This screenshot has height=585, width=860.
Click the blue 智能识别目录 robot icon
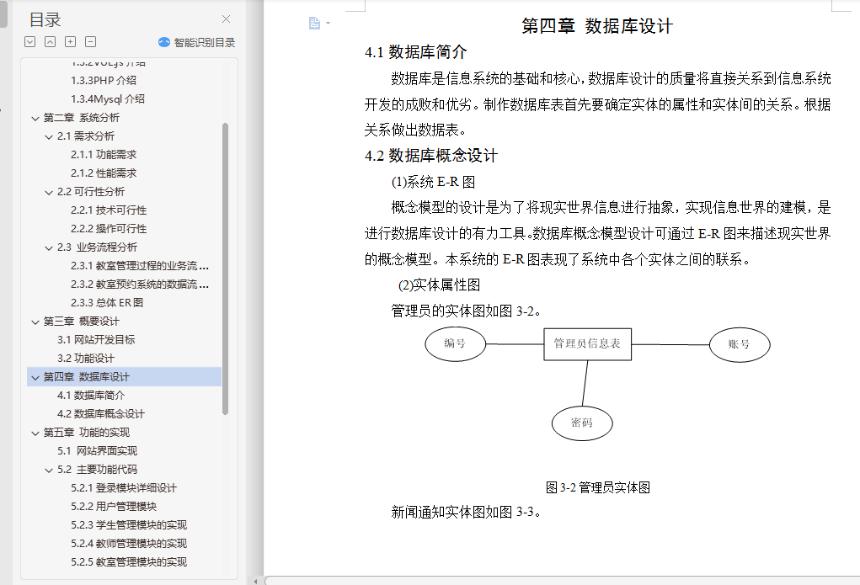164,42
